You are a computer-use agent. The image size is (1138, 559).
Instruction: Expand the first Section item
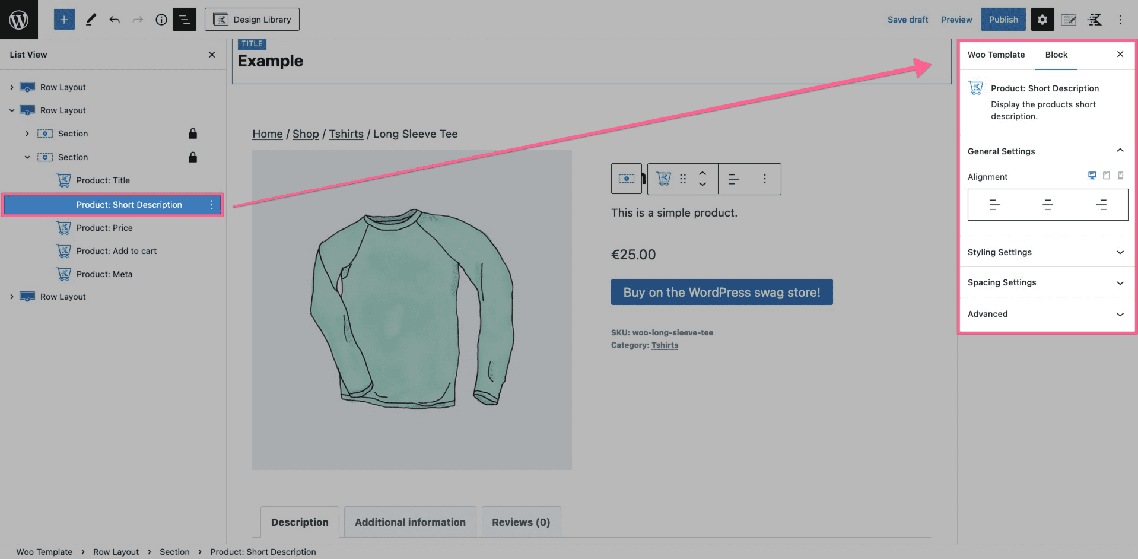click(x=27, y=134)
